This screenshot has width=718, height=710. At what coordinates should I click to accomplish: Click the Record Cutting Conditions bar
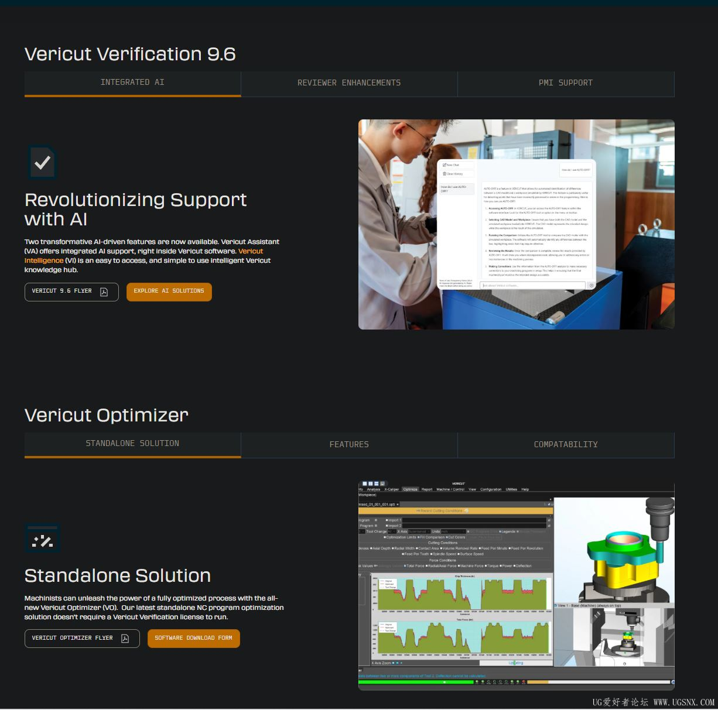(x=456, y=510)
